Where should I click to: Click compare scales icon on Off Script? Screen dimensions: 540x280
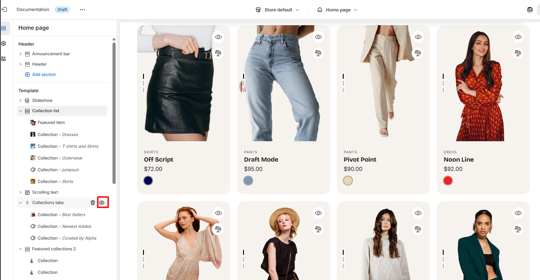(218, 53)
